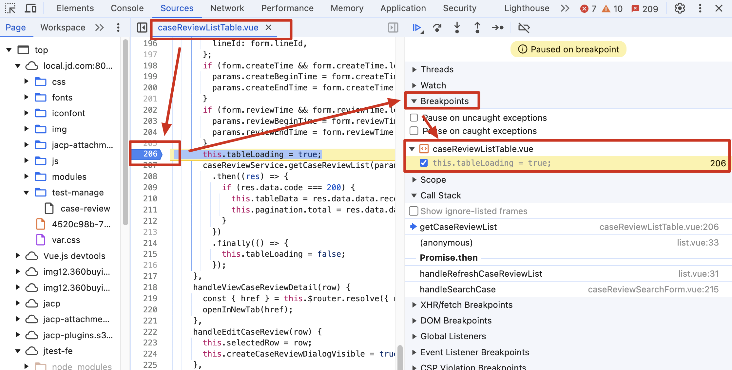Viewport: 732px width, 370px height.
Task: Open DevTools settings gear
Action: [680, 9]
